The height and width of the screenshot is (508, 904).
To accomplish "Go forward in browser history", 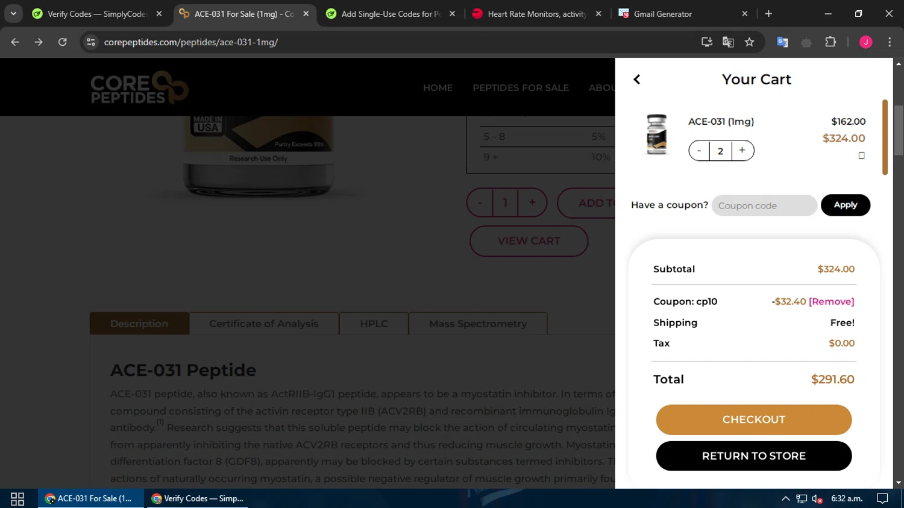I will 39,42.
